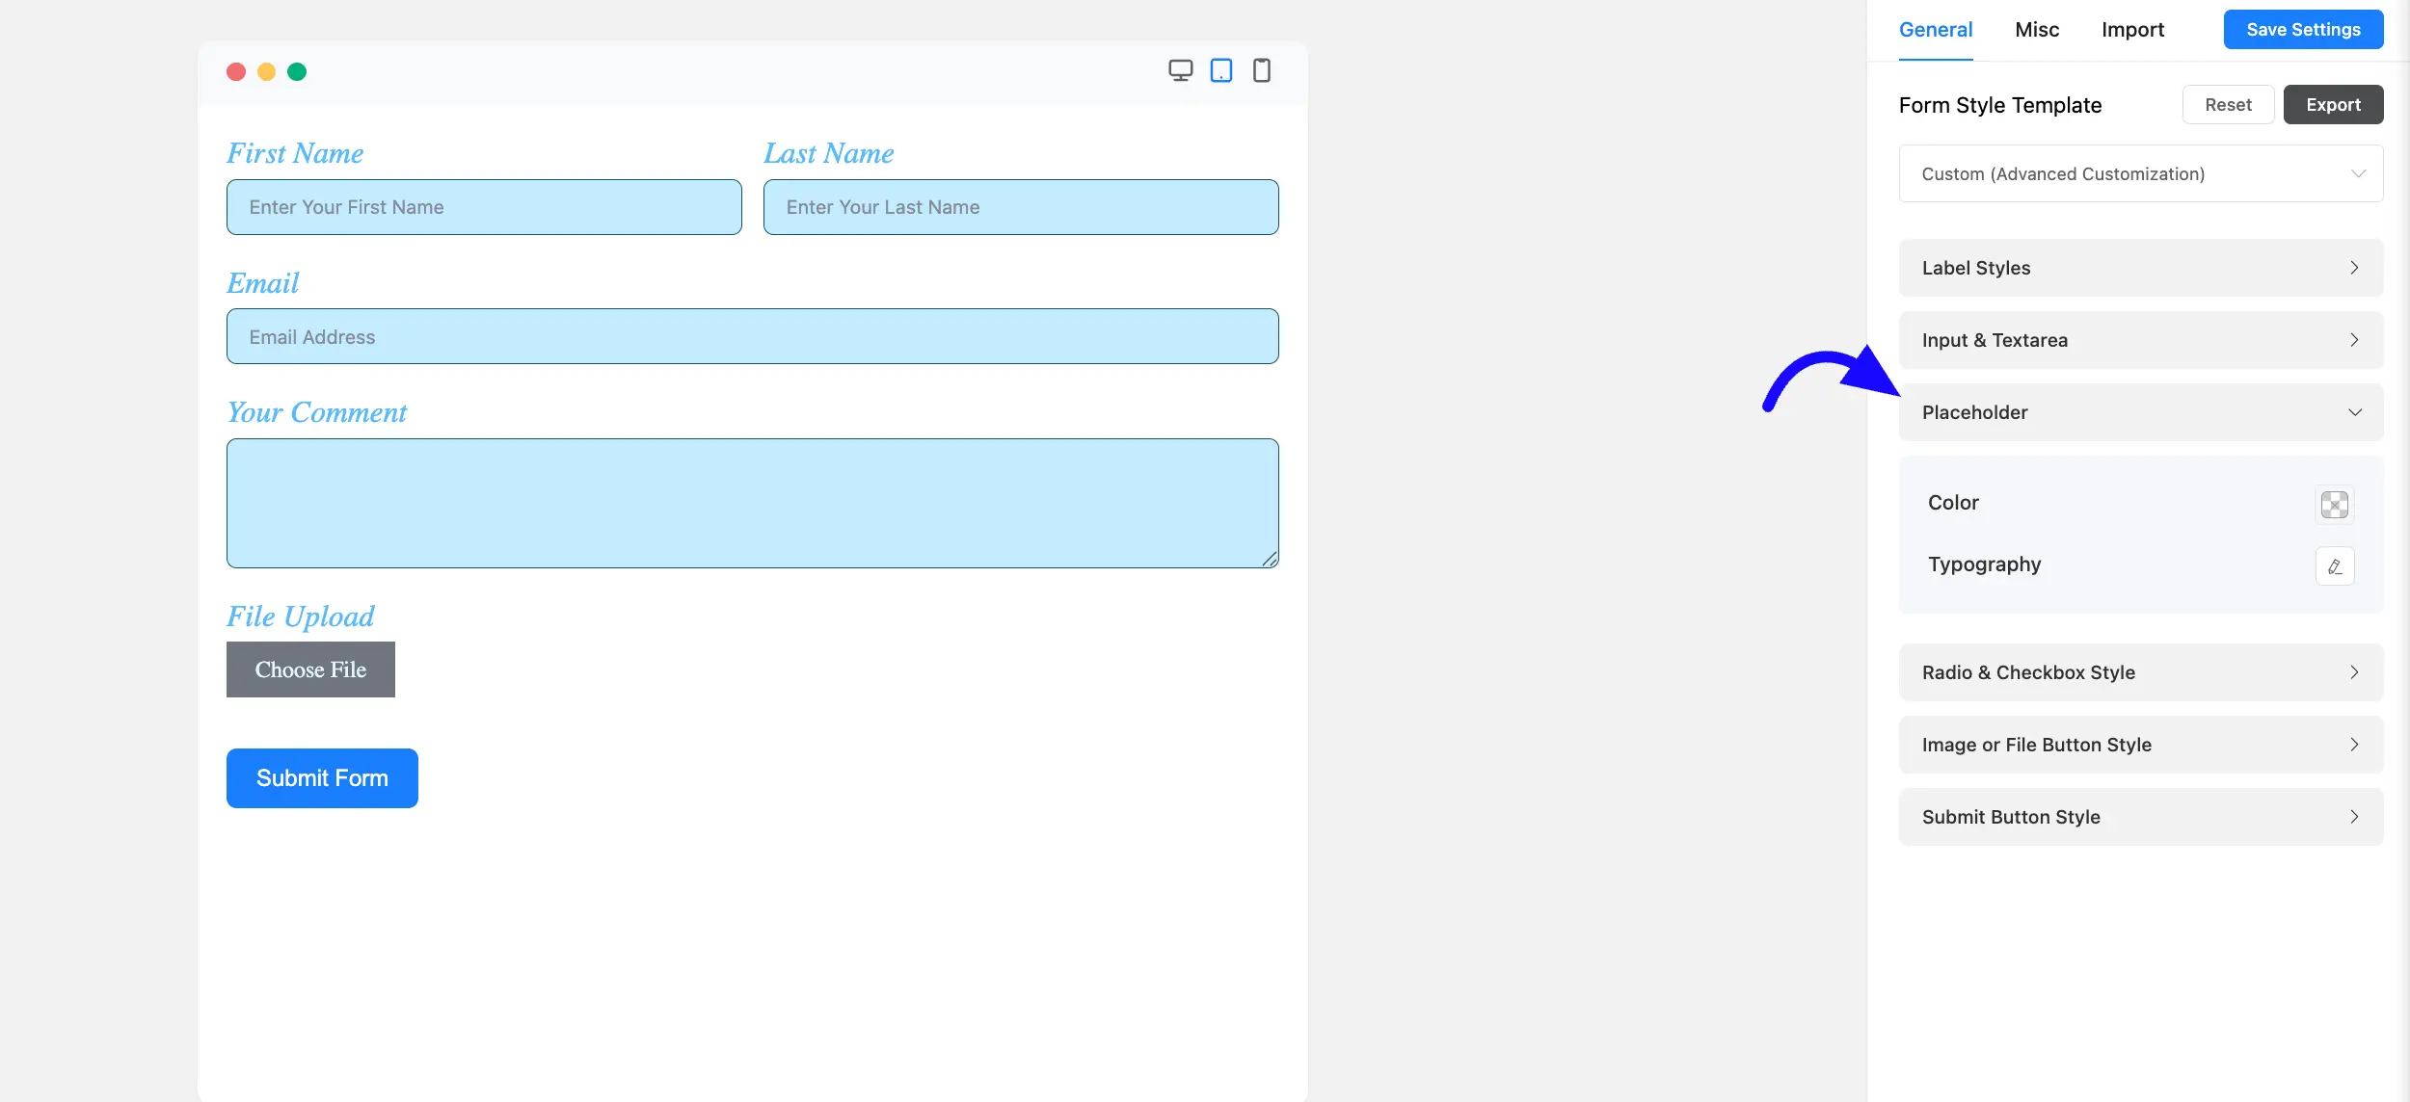Open the Form Style Template dropdown
This screenshot has height=1102, width=2410.
click(x=2139, y=173)
